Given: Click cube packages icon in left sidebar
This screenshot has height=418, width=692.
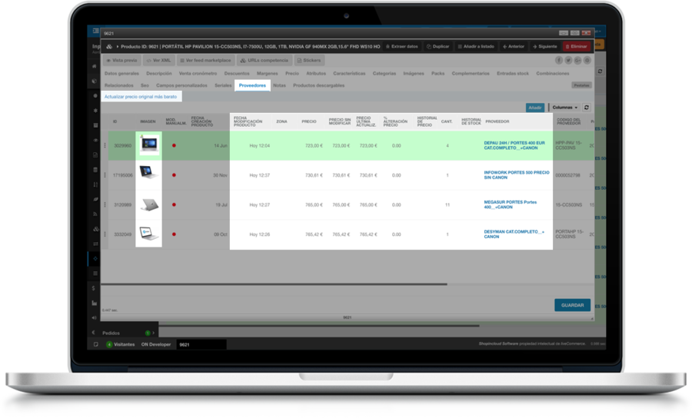Looking at the screenshot, I should tap(95, 81).
